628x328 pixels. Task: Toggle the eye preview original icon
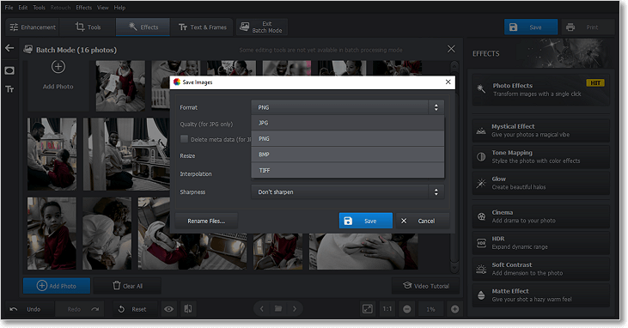(169, 309)
